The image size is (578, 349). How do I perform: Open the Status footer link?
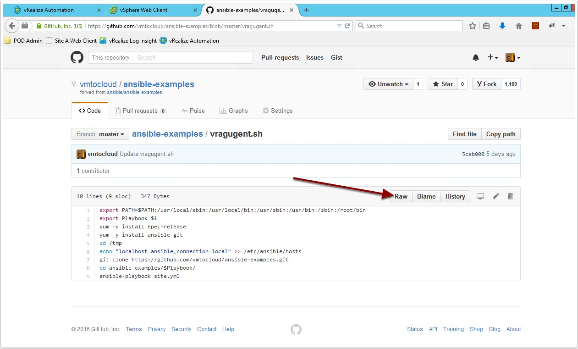point(415,329)
